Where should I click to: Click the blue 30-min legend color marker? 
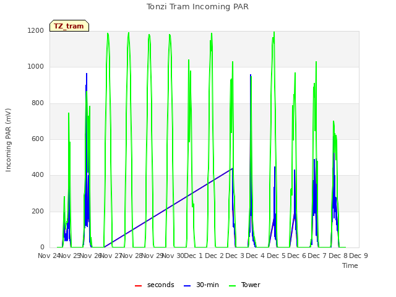(187, 286)
